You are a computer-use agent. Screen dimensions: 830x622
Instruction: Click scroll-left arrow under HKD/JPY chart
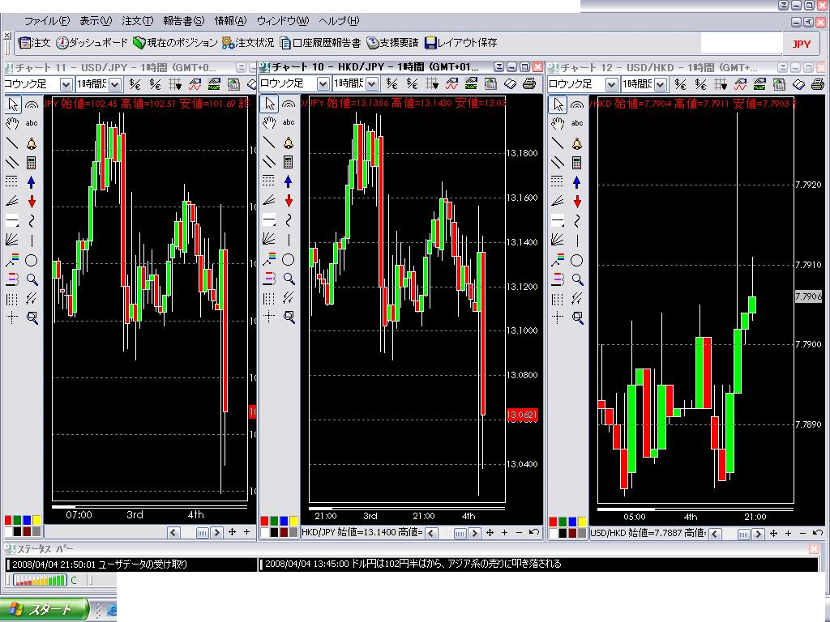431,533
